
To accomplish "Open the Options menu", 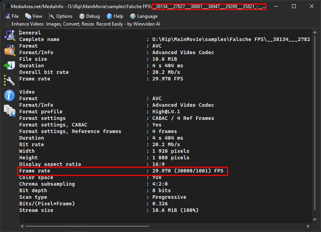I will (61, 16).
